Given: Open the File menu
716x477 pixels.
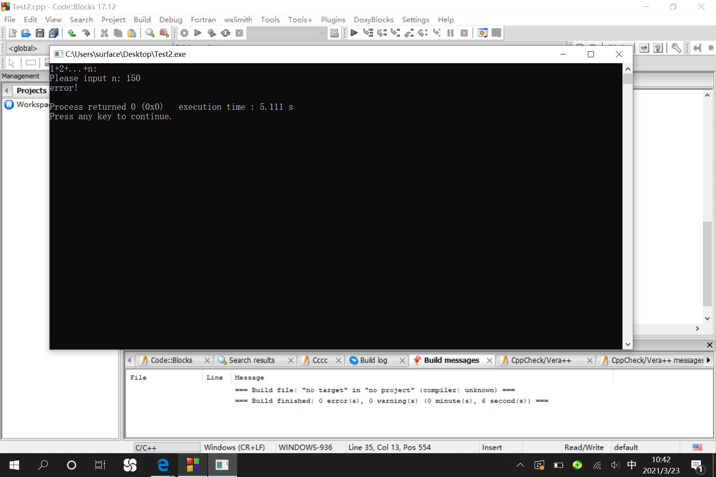Looking at the screenshot, I should [x=10, y=19].
